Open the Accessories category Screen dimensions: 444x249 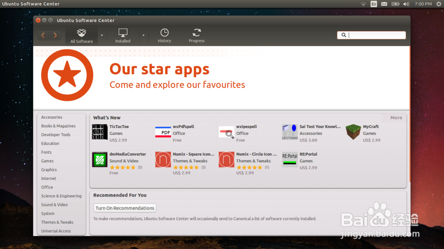[52, 117]
